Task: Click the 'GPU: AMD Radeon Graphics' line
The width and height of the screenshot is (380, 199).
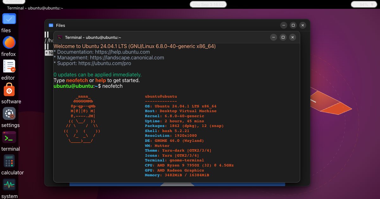Action: [174, 170]
